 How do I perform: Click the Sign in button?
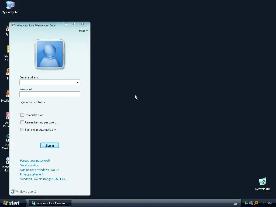(50, 145)
